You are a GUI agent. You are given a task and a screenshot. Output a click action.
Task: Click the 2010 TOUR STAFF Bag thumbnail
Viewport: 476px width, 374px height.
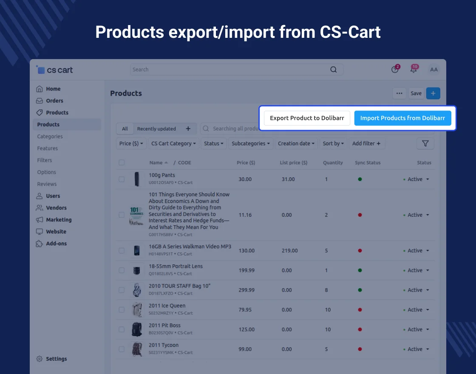point(136,290)
